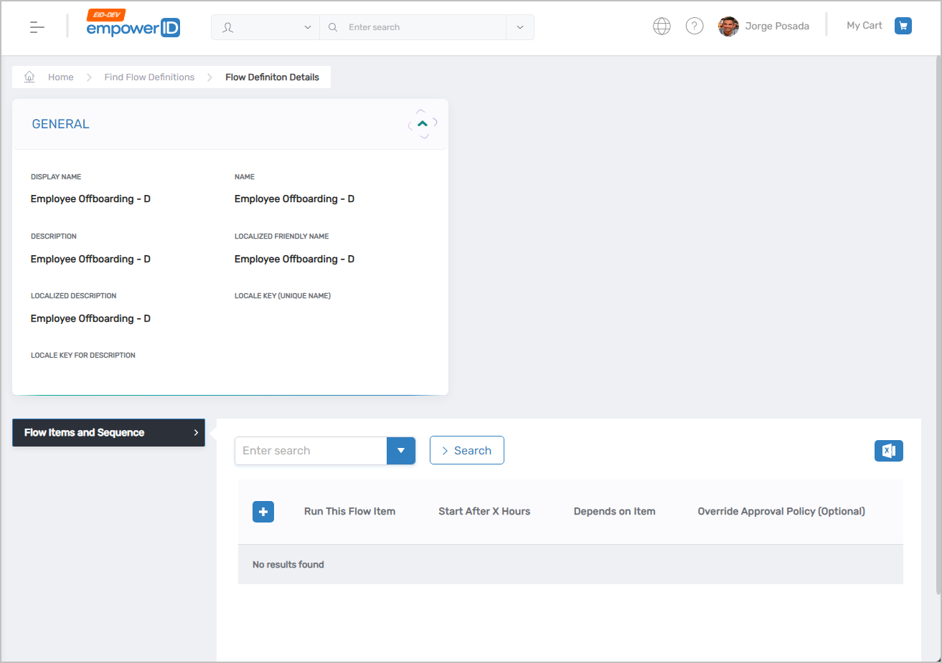Export the grid to Excel

pyautogui.click(x=888, y=451)
